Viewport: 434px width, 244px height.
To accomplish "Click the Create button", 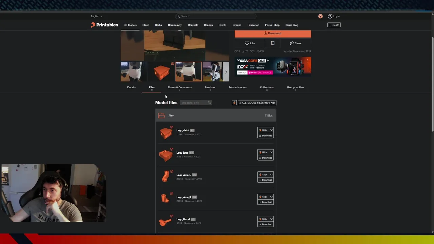I will (334, 25).
